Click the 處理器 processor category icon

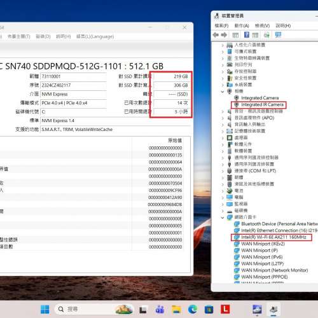pyautogui.click(x=230, y=137)
